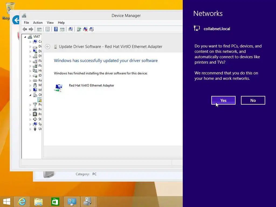This screenshot has height=207, width=276.
Task: Click the Human Interface Devices category icon
Action: pos(35,71)
